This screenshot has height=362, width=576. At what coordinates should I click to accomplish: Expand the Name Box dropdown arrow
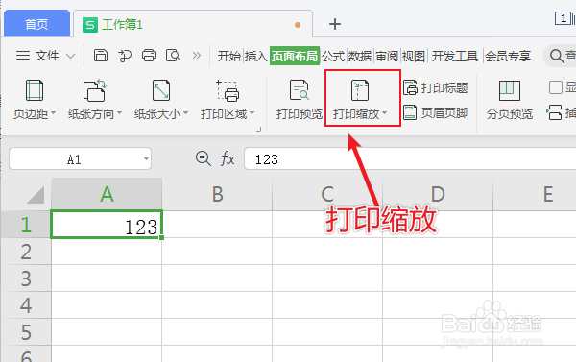pos(146,159)
